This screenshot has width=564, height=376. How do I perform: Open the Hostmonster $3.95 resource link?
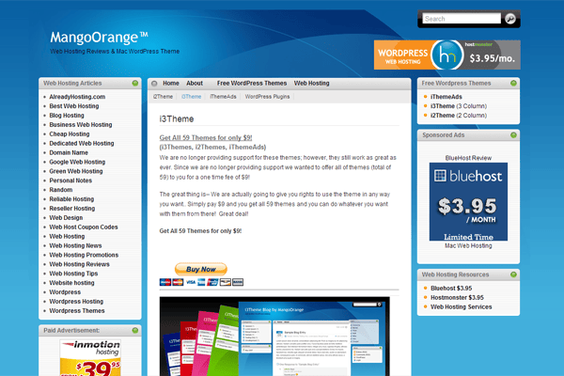pyautogui.click(x=457, y=298)
